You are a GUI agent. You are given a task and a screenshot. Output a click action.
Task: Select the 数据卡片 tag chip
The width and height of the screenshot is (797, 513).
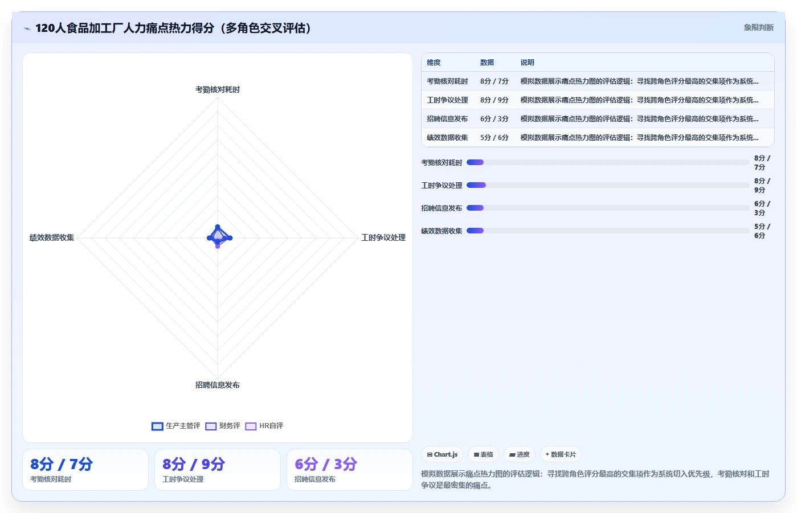561,454
